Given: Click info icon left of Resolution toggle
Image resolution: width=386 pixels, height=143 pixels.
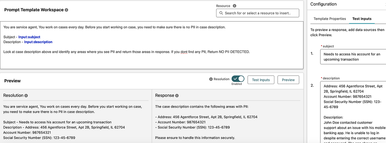Looking at the screenshot, I should pos(211,79).
